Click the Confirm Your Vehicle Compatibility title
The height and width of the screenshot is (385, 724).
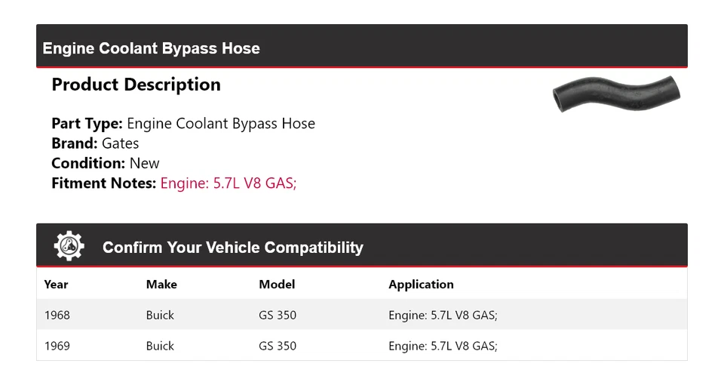click(x=232, y=248)
